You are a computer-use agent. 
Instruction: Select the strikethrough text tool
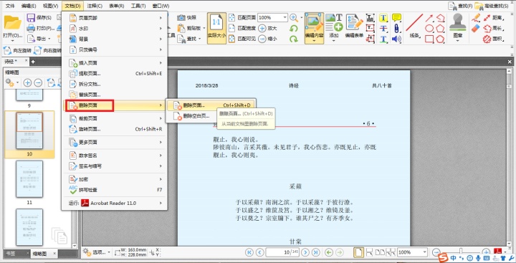click(383, 29)
